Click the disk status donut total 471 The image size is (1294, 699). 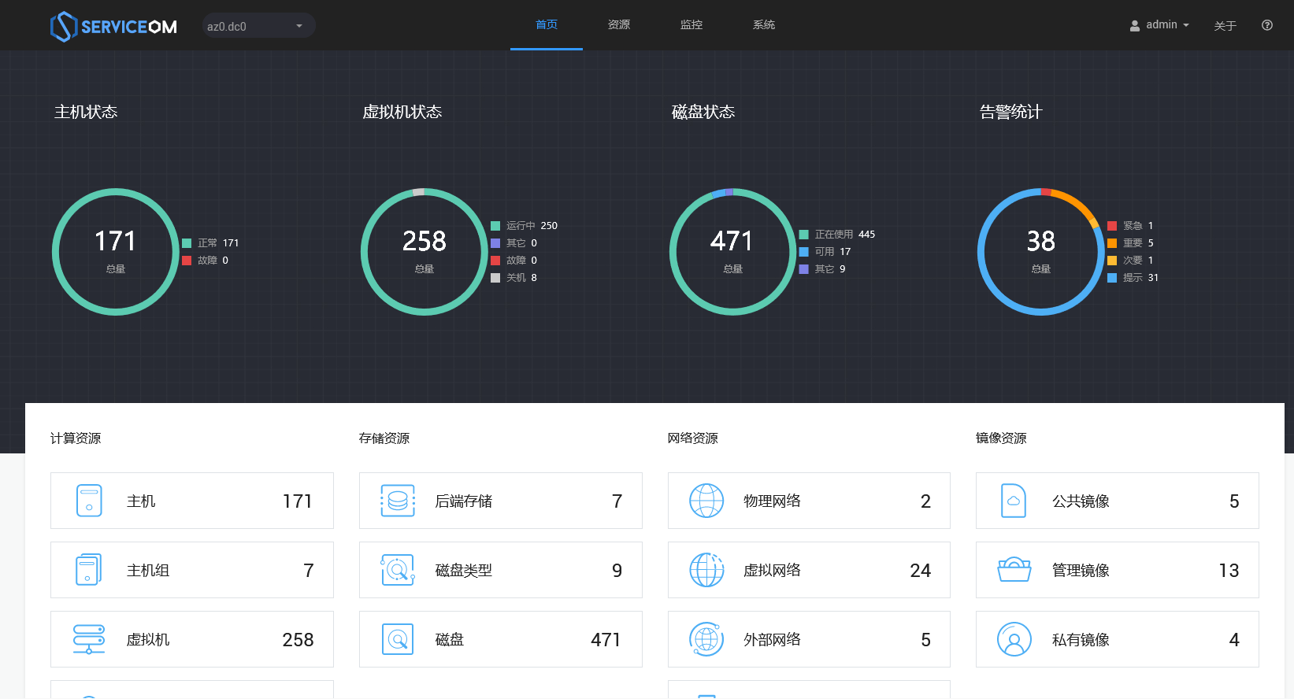732,241
